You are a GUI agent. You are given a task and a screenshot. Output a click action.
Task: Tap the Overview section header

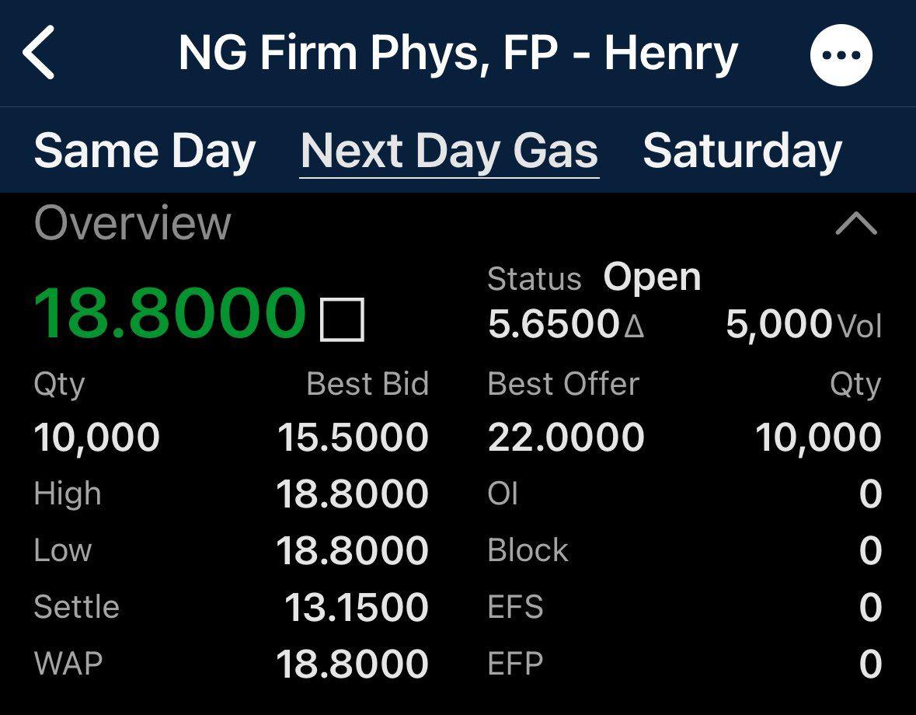pos(133,223)
